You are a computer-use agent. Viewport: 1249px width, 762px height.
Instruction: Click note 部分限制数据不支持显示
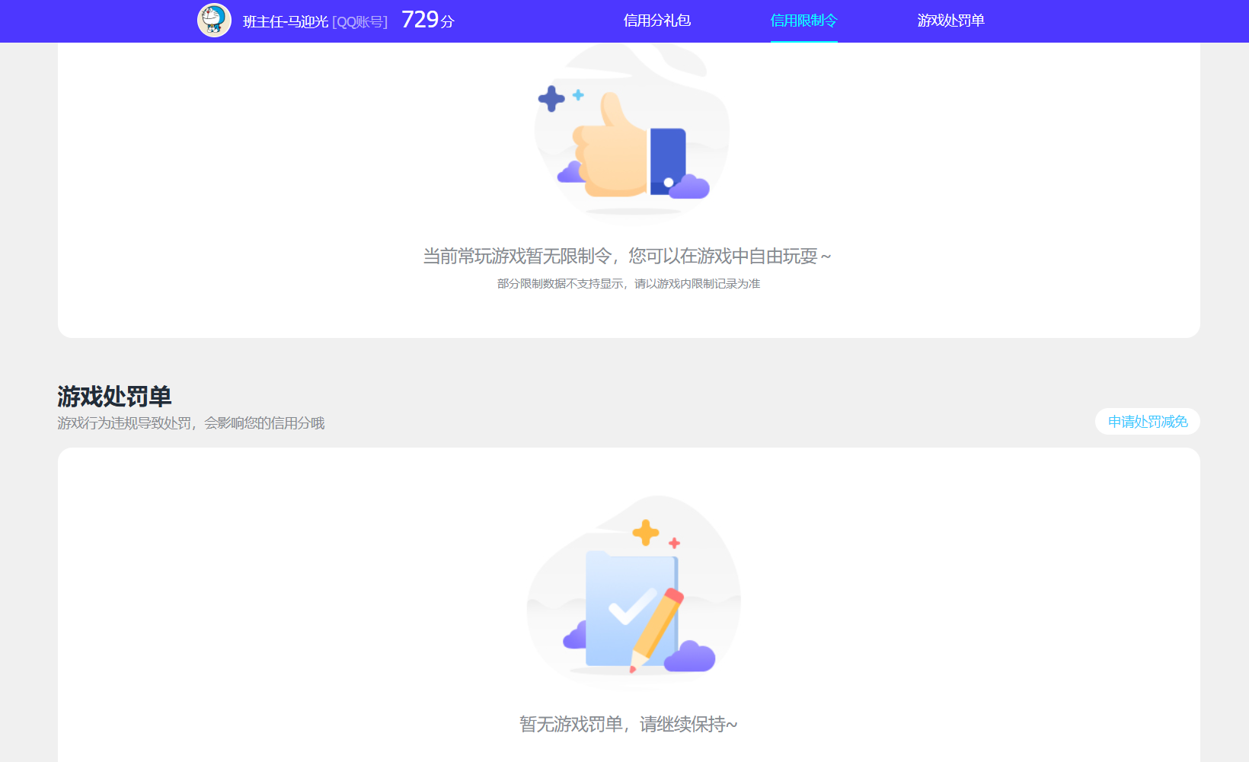pyautogui.click(x=560, y=284)
